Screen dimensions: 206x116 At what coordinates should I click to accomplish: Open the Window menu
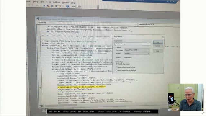(x=65, y=3)
